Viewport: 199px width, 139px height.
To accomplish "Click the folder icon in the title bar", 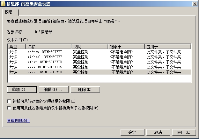I will click(x=3, y=4).
